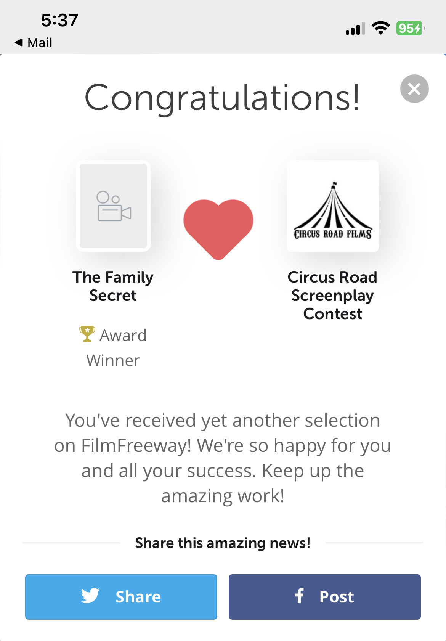This screenshot has width=446, height=641.
Task: Tap the cellular signal bars icon
Action: (355, 29)
